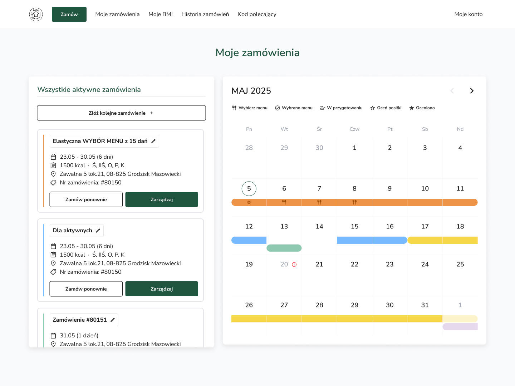Open the Zamów tab
The height and width of the screenshot is (386, 515).
point(69,14)
